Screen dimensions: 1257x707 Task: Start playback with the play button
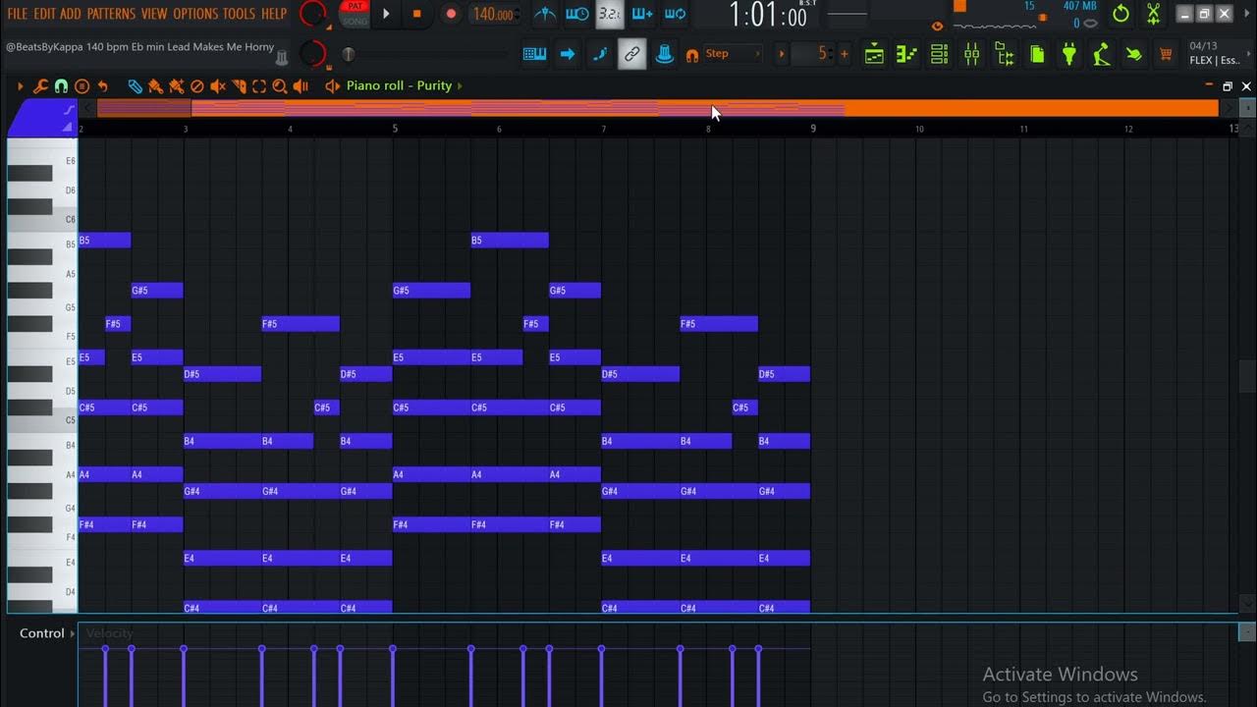[x=386, y=14]
